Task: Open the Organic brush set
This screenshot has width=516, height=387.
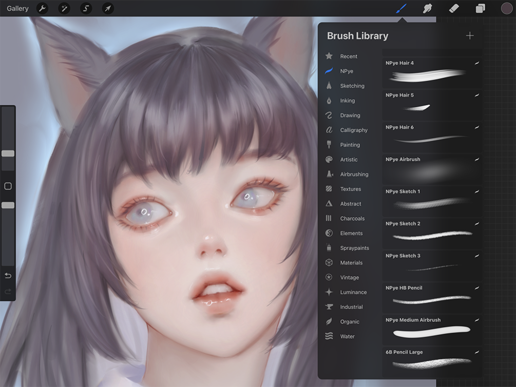Action: (350, 321)
